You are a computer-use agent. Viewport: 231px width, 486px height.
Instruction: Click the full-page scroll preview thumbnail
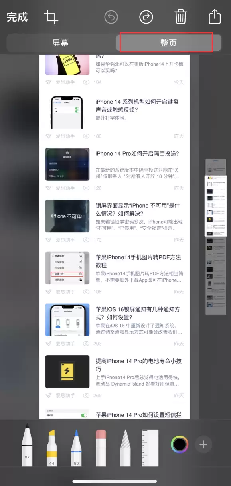[x=216, y=206]
